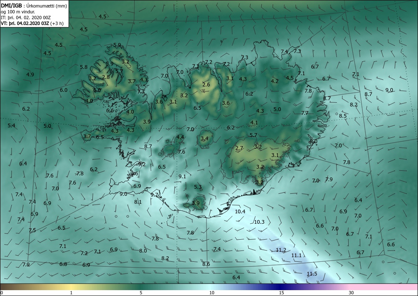Click the 7.7 value in east Iceland
Viewport: 418px width, 296px height.
point(305,113)
